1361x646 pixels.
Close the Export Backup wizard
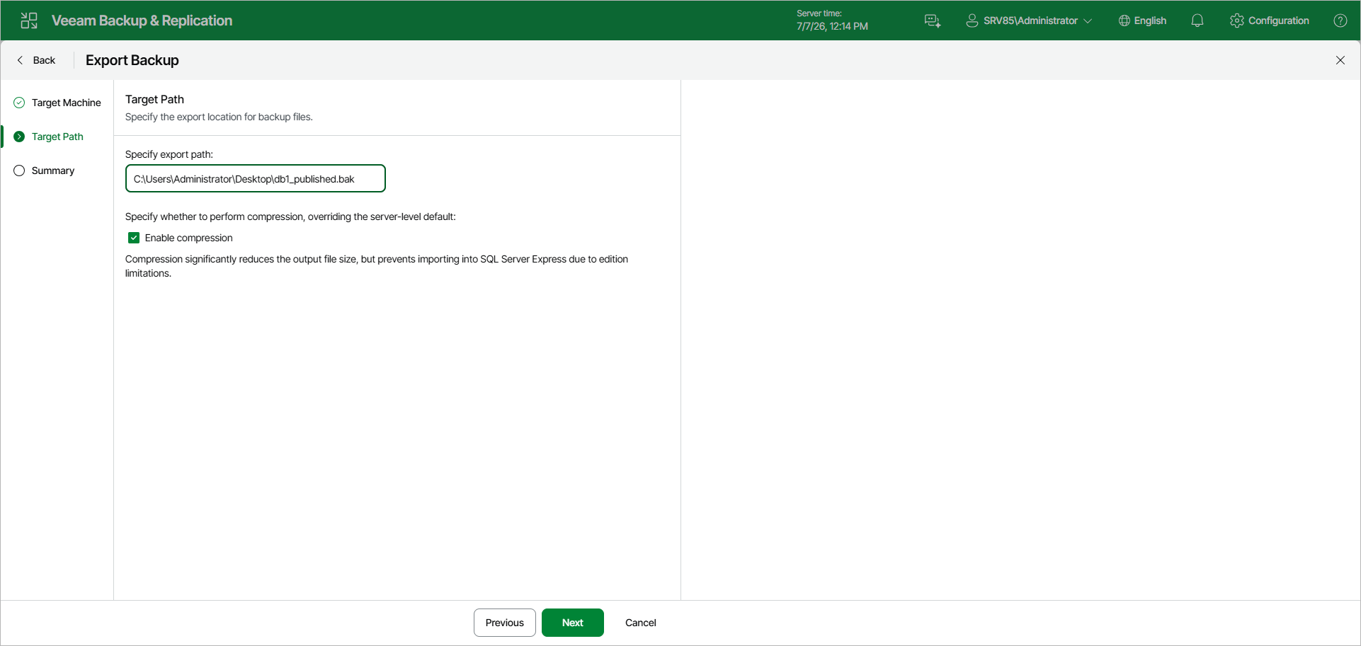coord(1340,60)
